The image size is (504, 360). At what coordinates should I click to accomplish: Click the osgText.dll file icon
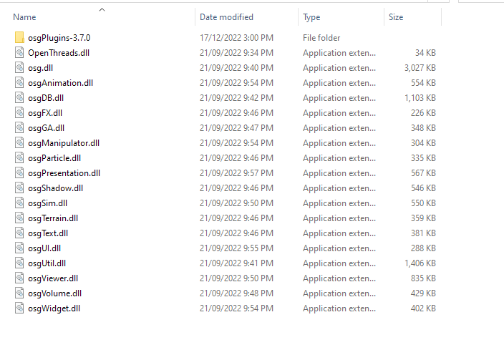coord(19,233)
